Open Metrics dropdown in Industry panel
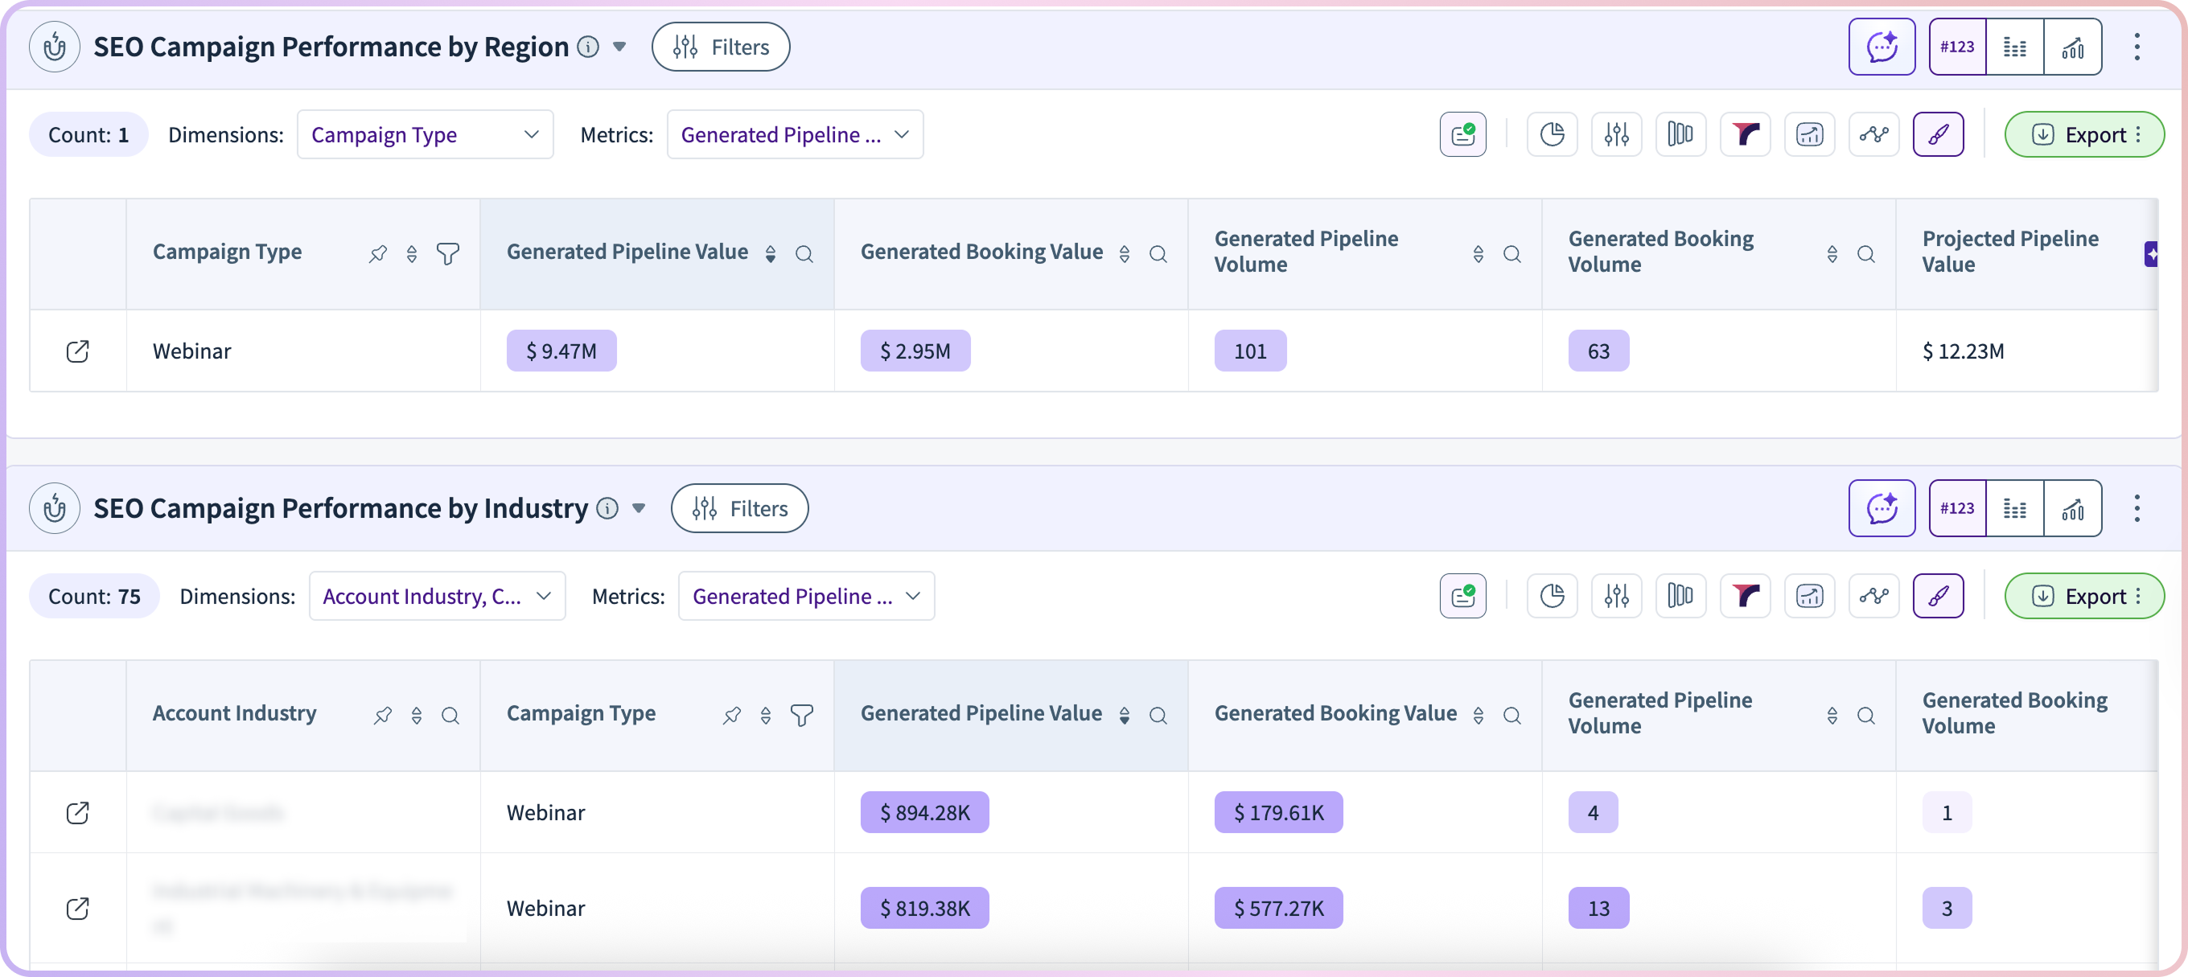This screenshot has width=2188, height=977. click(805, 596)
